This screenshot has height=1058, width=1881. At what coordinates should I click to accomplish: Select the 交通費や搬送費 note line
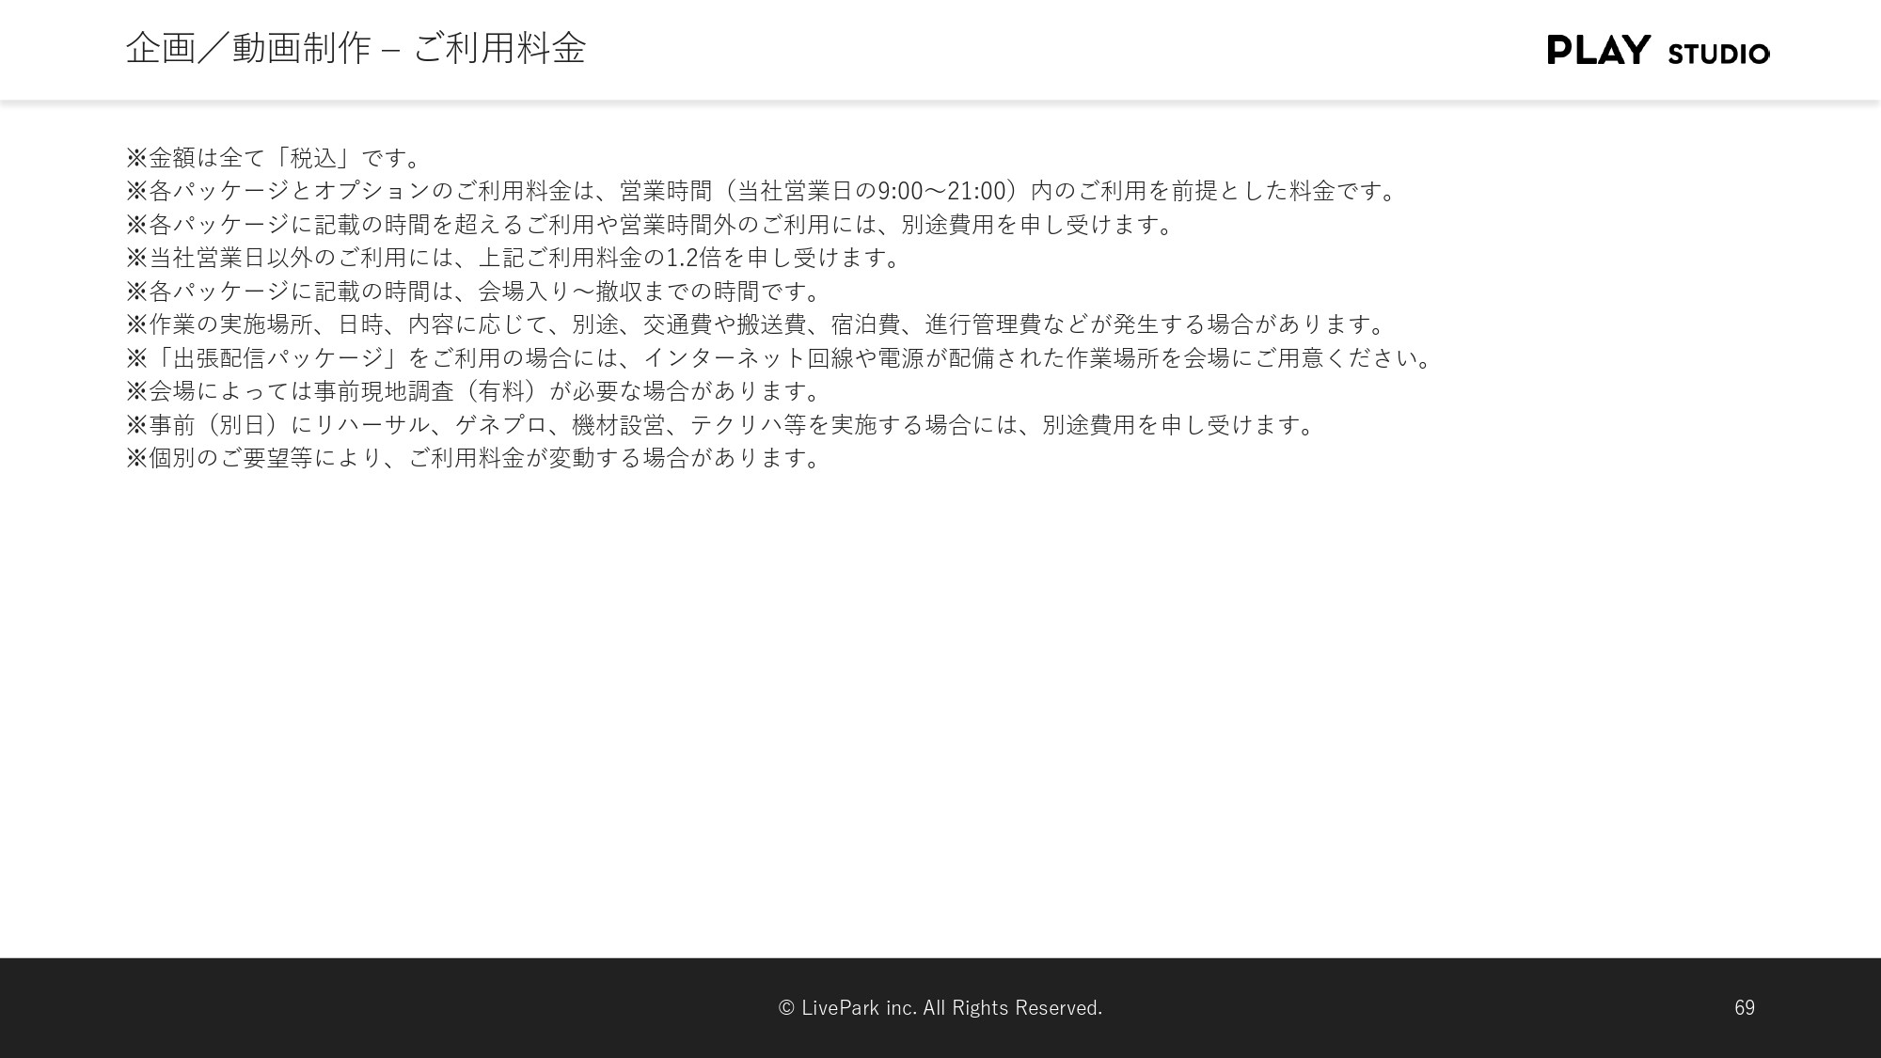tap(752, 324)
